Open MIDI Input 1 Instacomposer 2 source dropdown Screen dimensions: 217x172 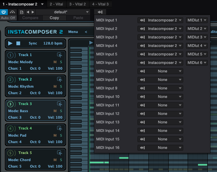pos(160,20)
